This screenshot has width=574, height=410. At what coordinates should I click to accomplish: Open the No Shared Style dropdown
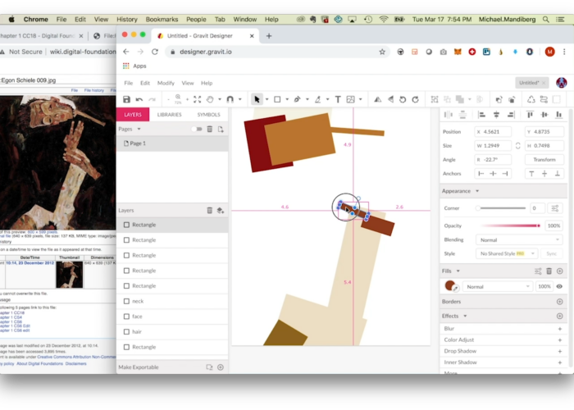pos(507,253)
